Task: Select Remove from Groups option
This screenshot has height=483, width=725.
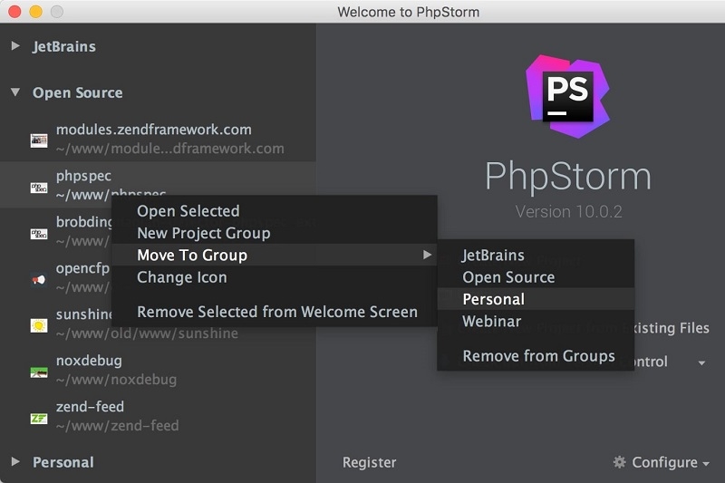Action: point(539,356)
